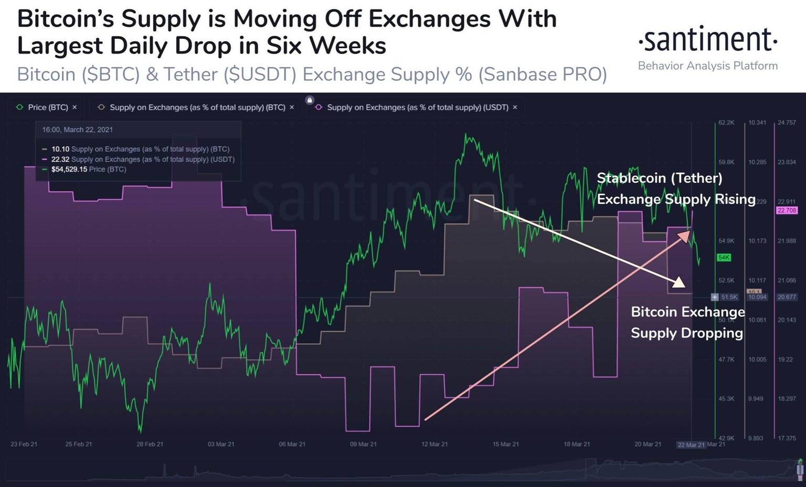The image size is (806, 487).
Task: Click the range handle on the timeline brush
Action: (x=800, y=469)
